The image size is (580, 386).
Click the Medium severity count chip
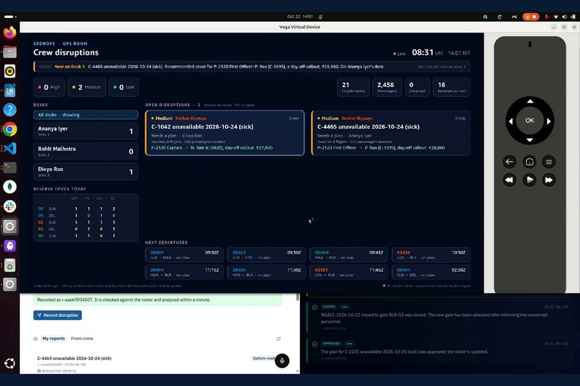pyautogui.click(x=87, y=87)
